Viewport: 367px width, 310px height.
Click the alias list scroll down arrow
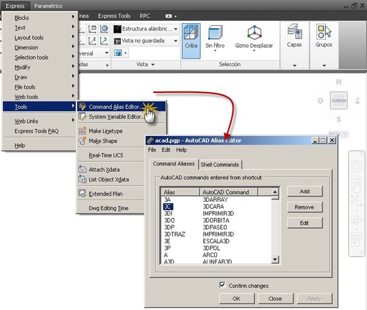tap(275, 259)
